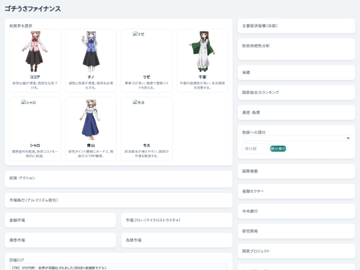Screen dimensions: 360x270
Task: Click 青山's description about 研究ポイント
Action: (x=91, y=153)
